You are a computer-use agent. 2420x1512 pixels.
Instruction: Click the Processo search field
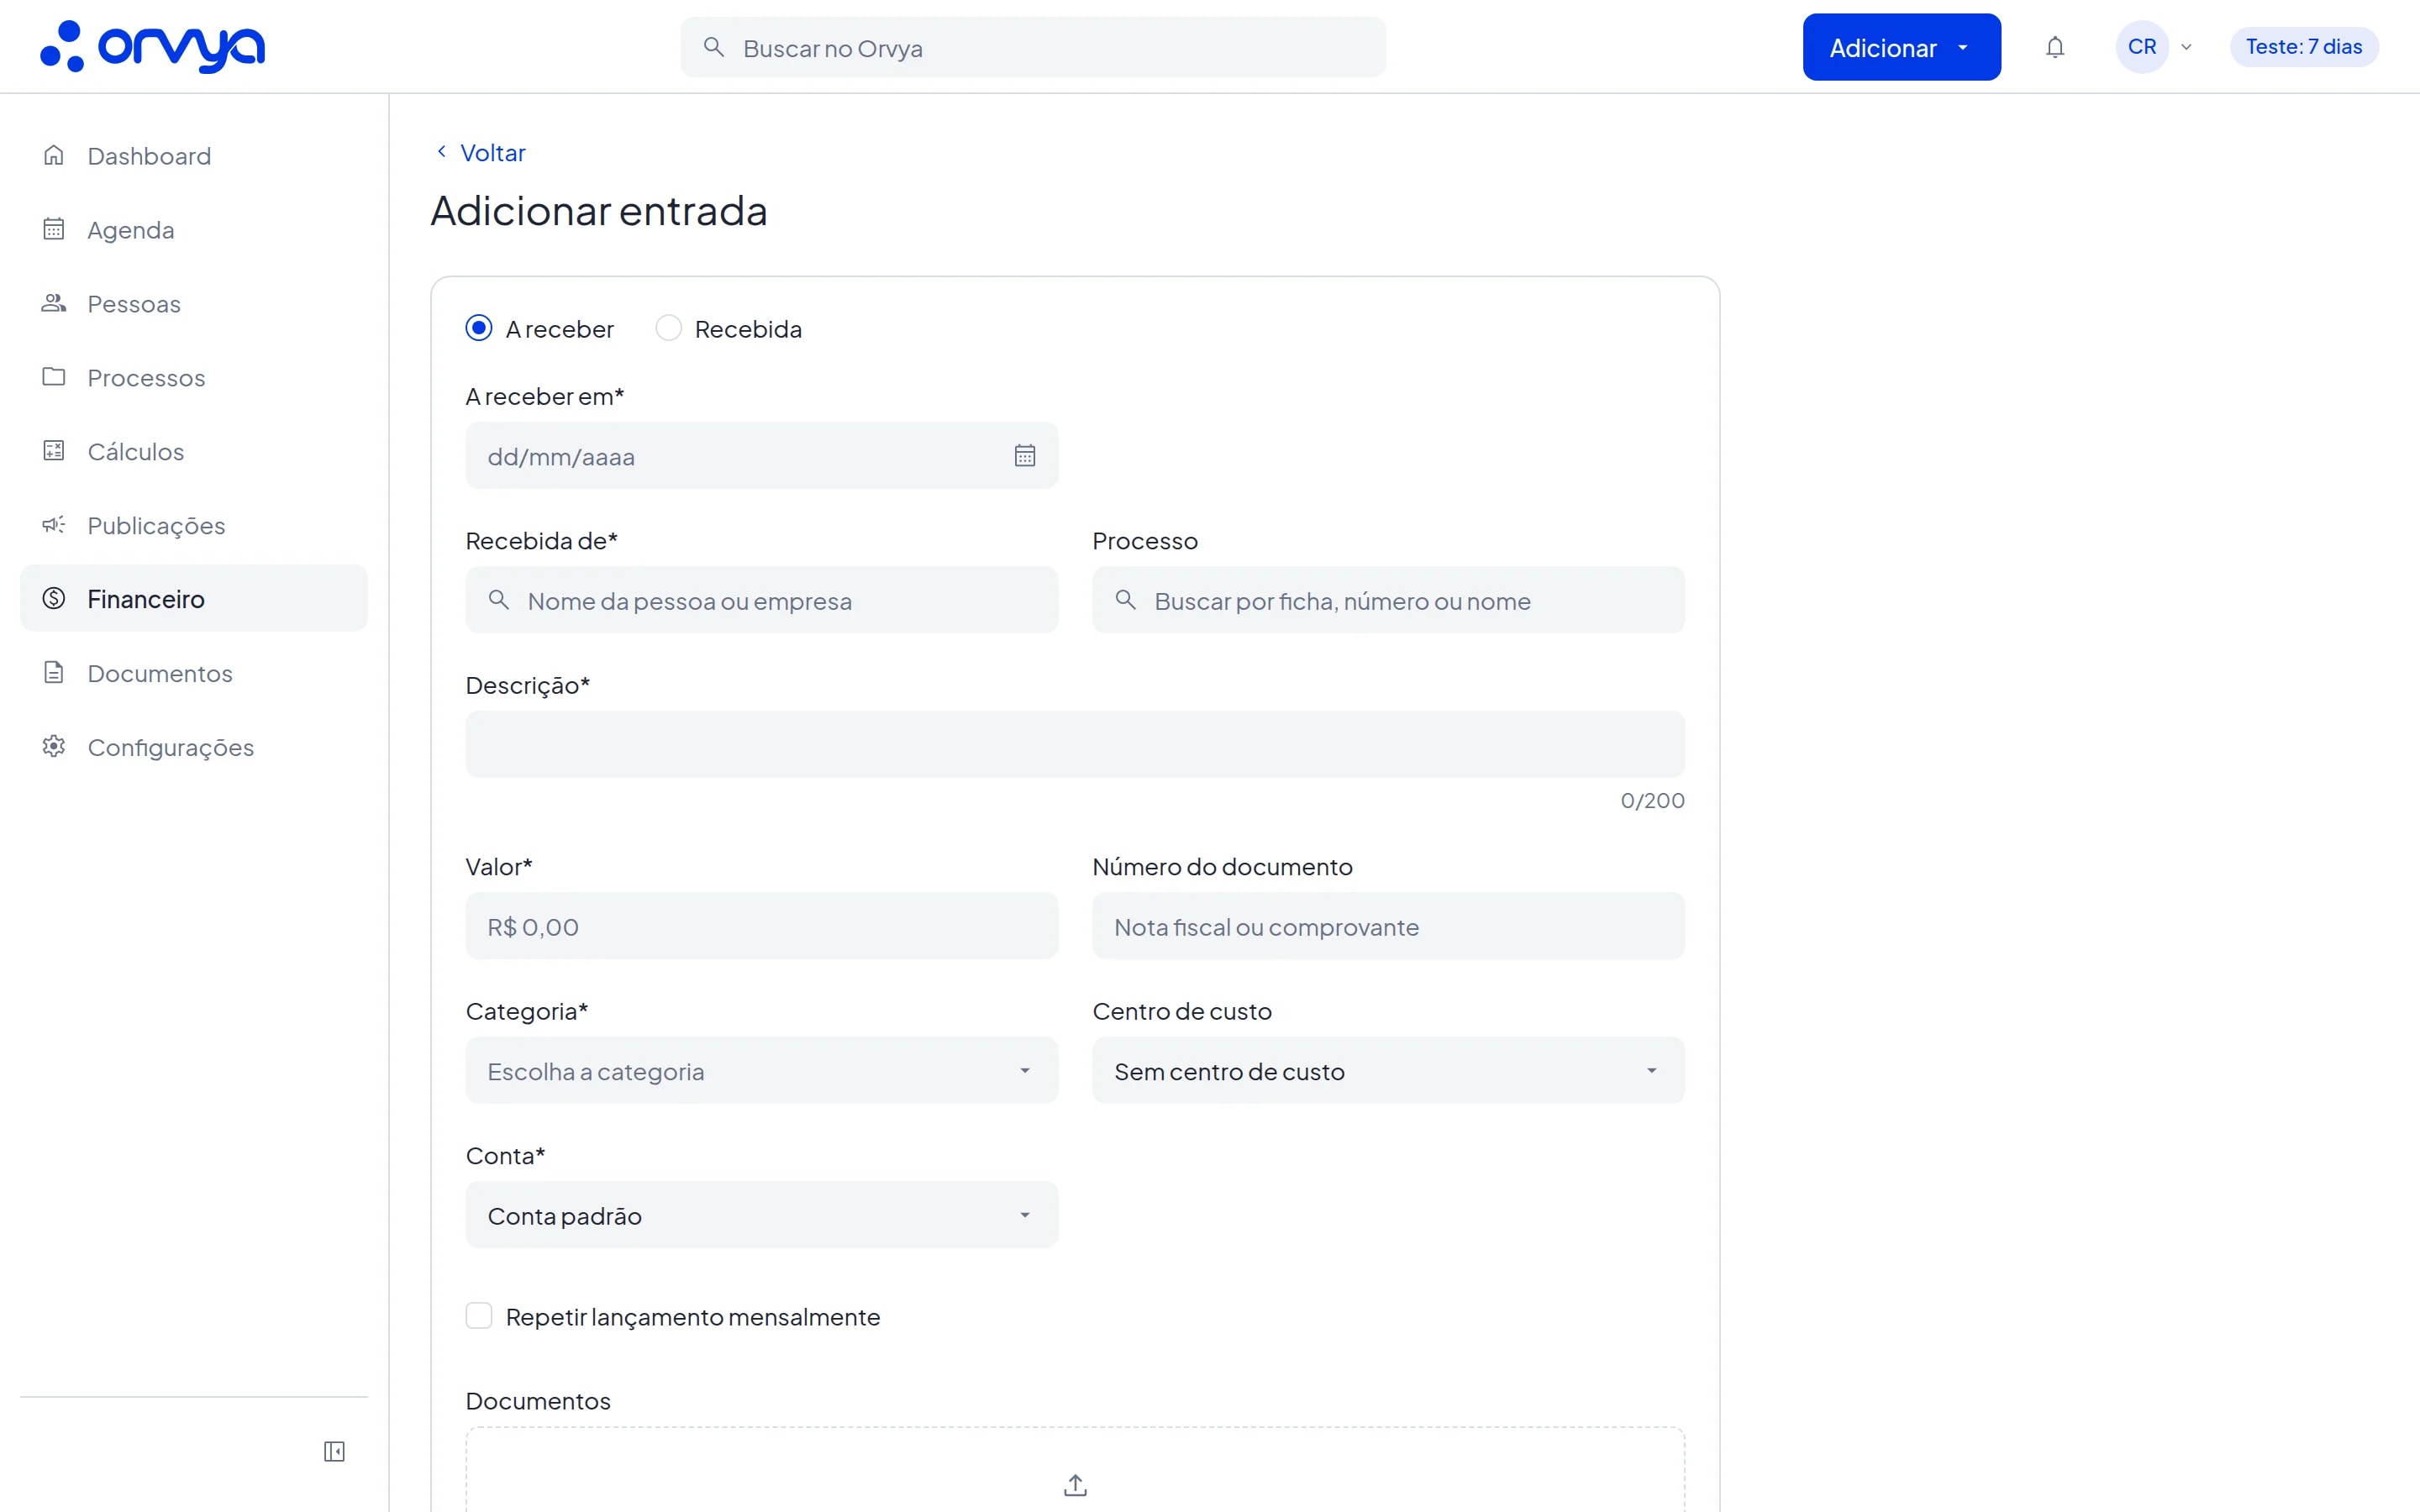coord(1389,600)
